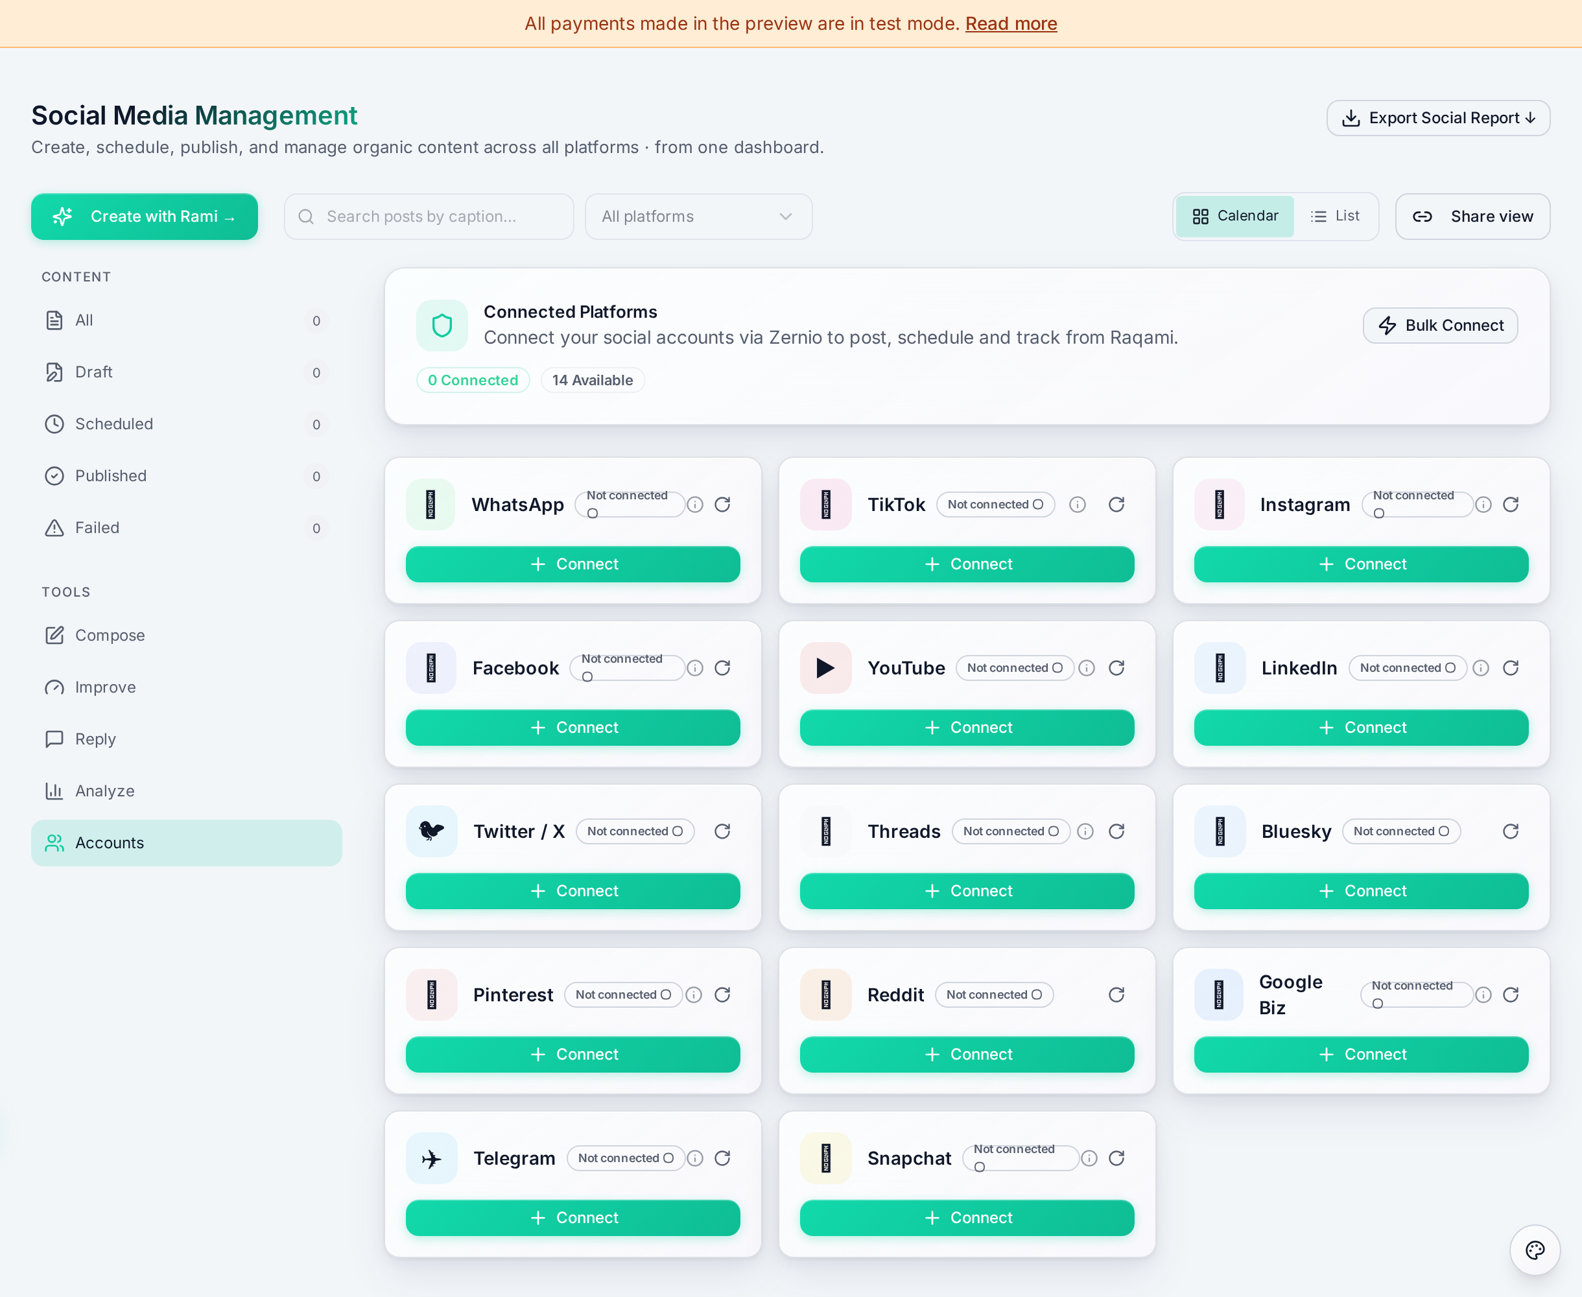Refresh the Facebook connection status
This screenshot has width=1582, height=1297.
coord(722,668)
